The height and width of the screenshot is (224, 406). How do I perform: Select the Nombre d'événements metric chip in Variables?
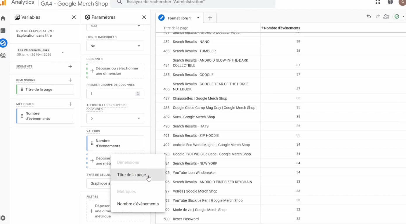click(x=45, y=116)
